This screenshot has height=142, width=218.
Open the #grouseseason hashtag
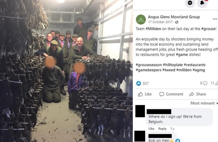[149, 65]
